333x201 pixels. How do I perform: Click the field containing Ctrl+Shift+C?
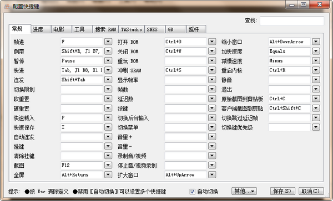pyautogui.click(x=290, y=108)
